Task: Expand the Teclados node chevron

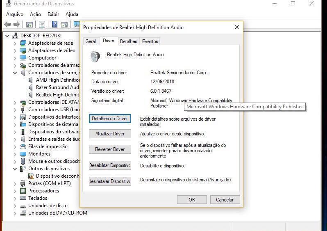Action: (15, 199)
